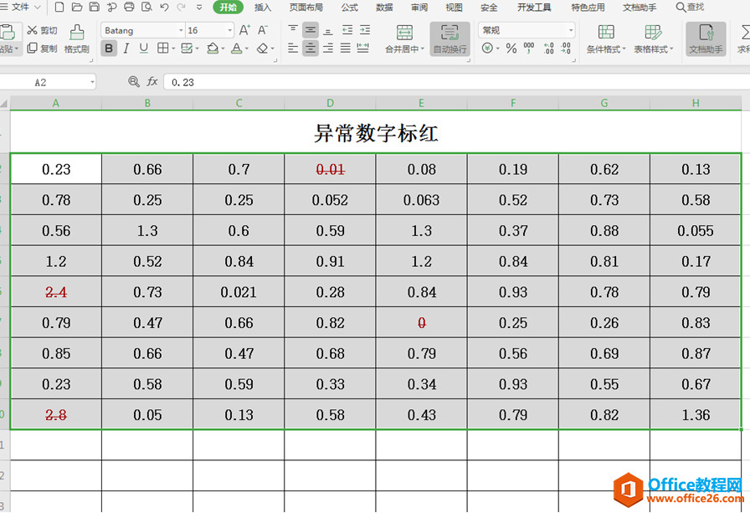Viewport: 750px width, 513px height.
Task: Switch to the 视图 tab
Action: click(454, 8)
